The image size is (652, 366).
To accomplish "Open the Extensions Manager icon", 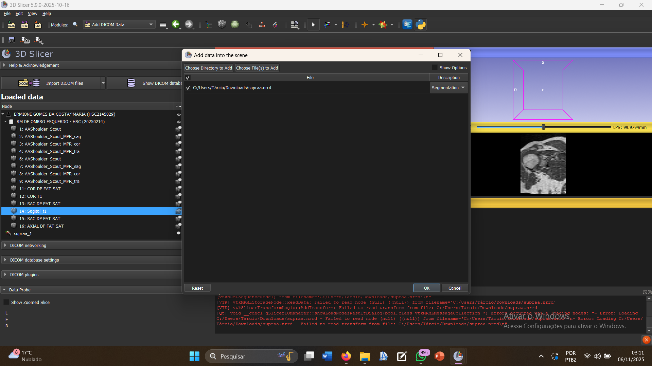I will pos(407,24).
